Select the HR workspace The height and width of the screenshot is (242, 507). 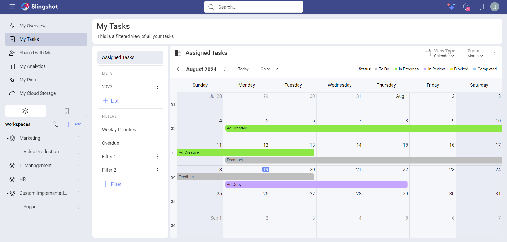23,179
